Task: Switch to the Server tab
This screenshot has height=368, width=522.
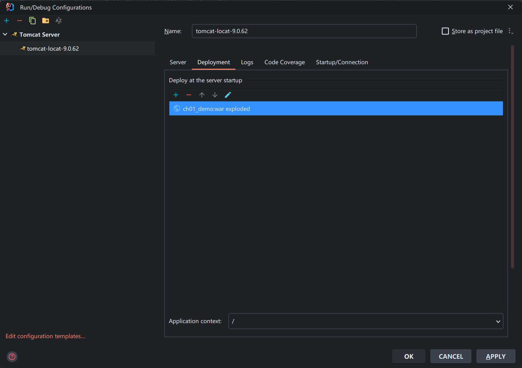Action: pyautogui.click(x=178, y=62)
